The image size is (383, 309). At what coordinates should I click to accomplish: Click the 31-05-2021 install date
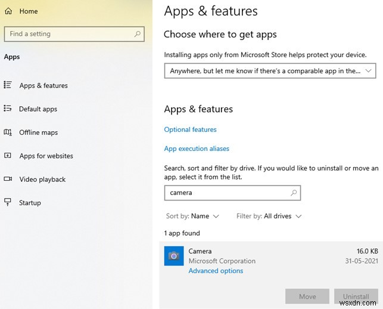click(362, 261)
